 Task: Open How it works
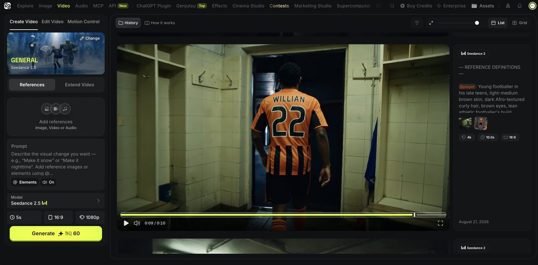point(160,23)
